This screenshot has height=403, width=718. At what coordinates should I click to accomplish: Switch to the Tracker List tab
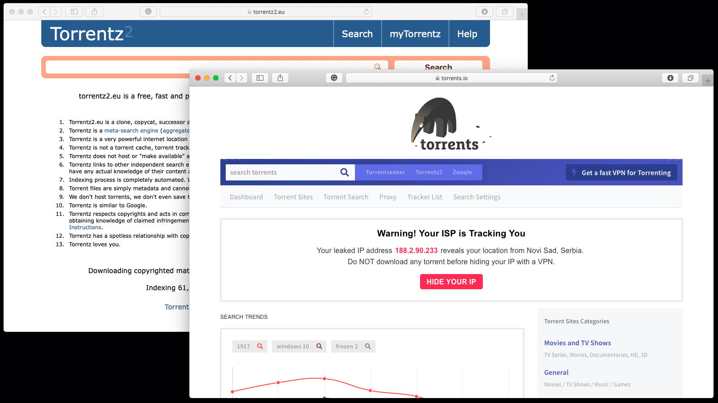[425, 197]
